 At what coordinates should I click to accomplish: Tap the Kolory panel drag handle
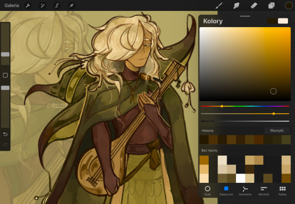click(245, 16)
